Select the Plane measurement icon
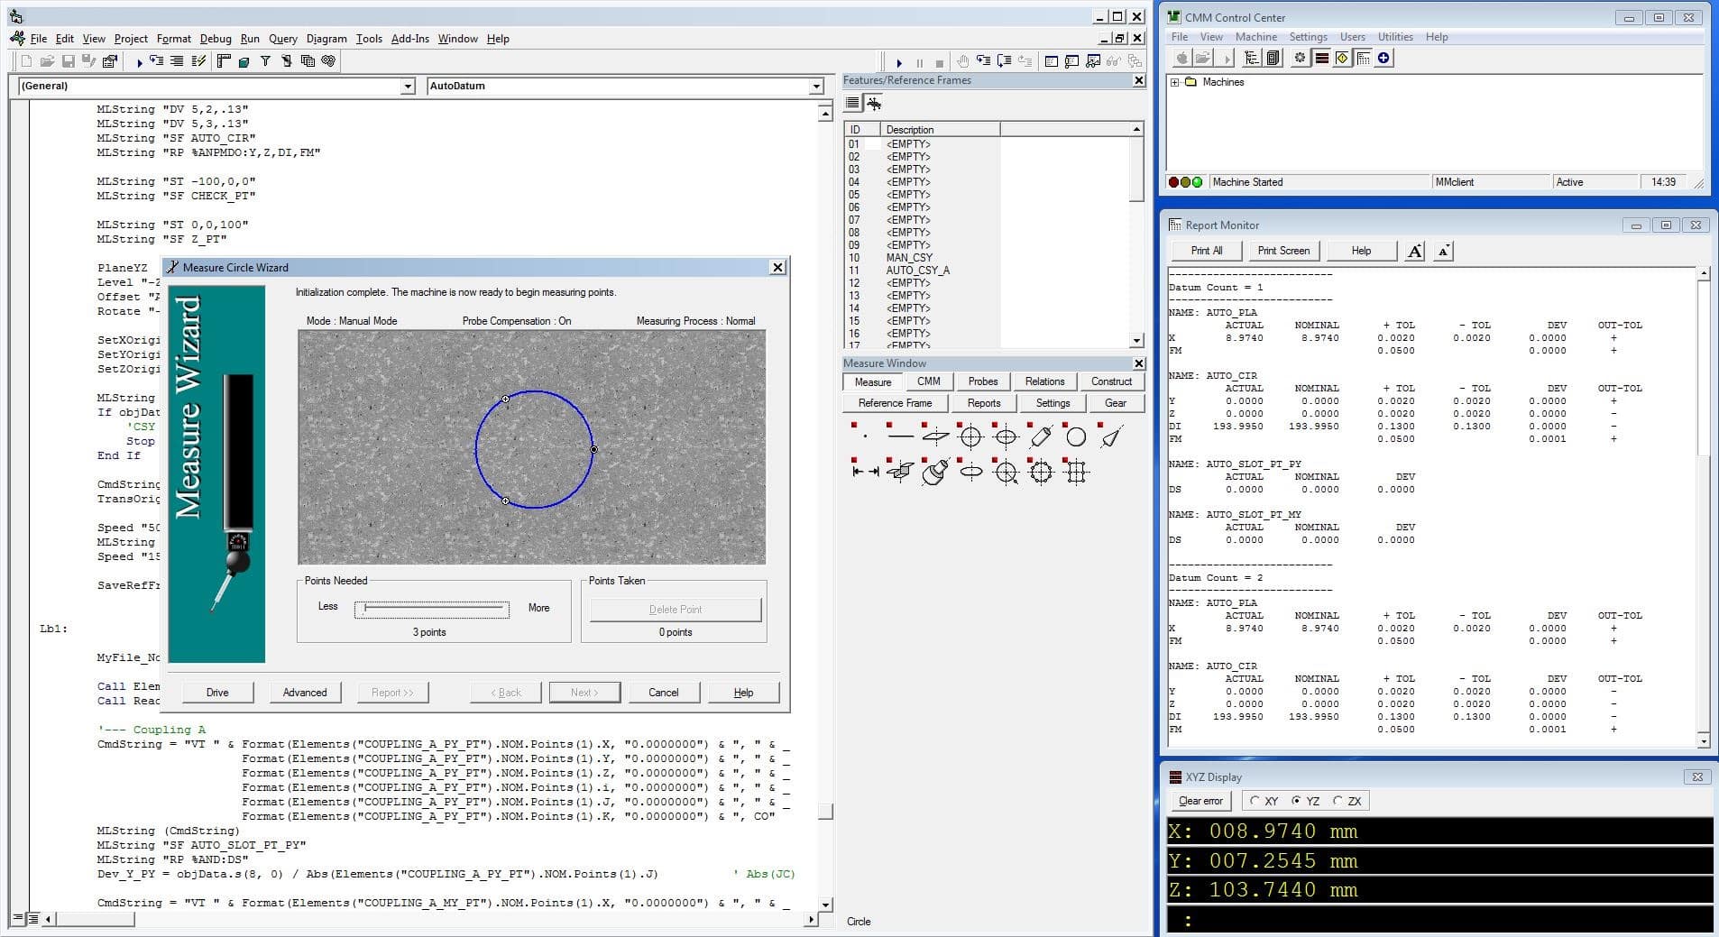 (935, 436)
